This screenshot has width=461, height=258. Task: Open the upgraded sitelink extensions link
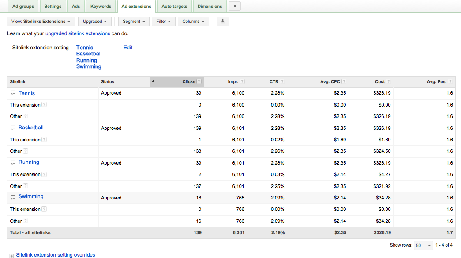pyautogui.click(x=78, y=33)
